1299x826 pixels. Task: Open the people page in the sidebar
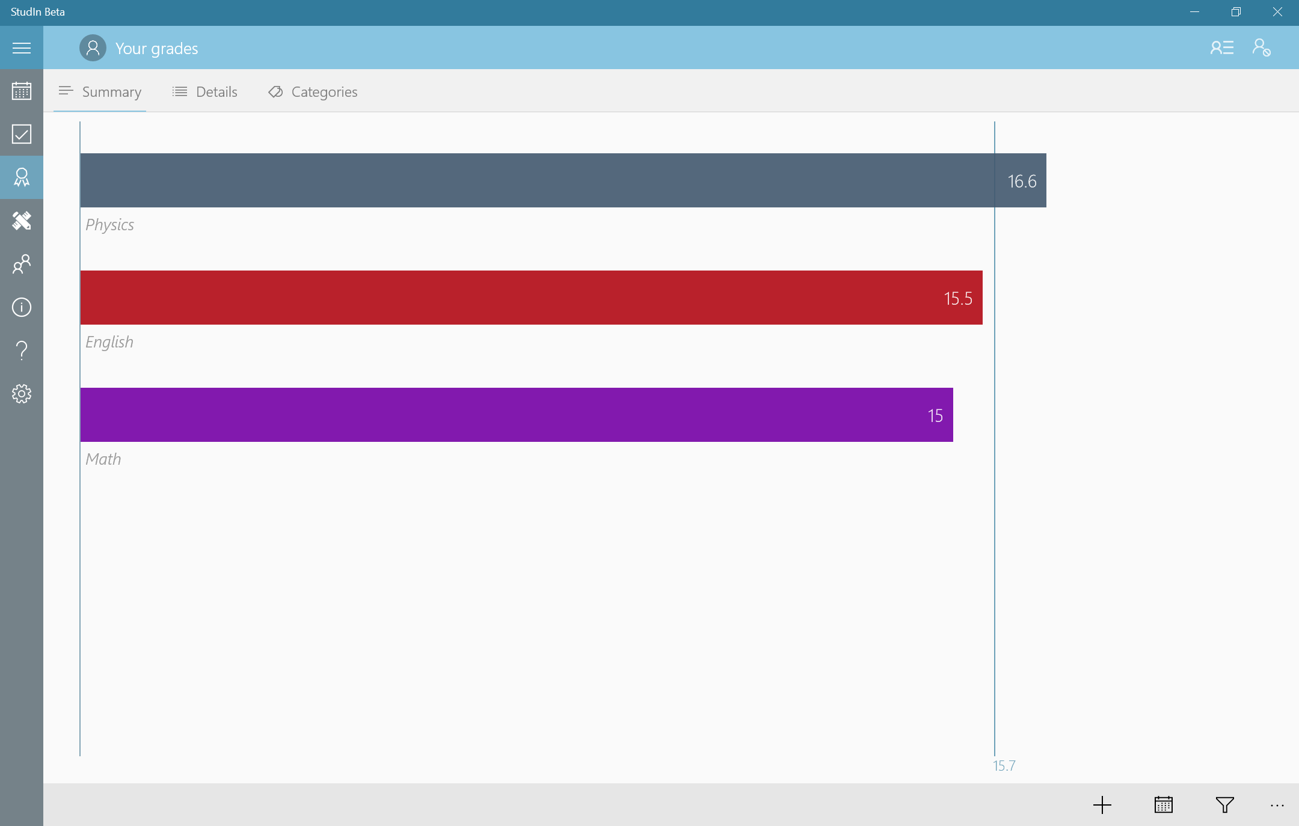[22, 264]
